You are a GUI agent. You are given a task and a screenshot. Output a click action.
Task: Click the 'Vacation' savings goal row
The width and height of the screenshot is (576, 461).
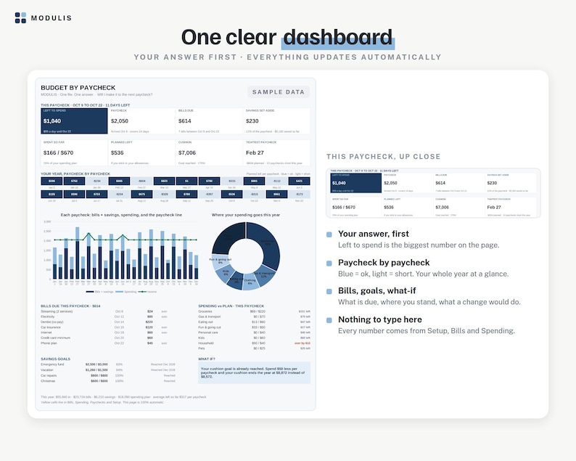(108, 370)
